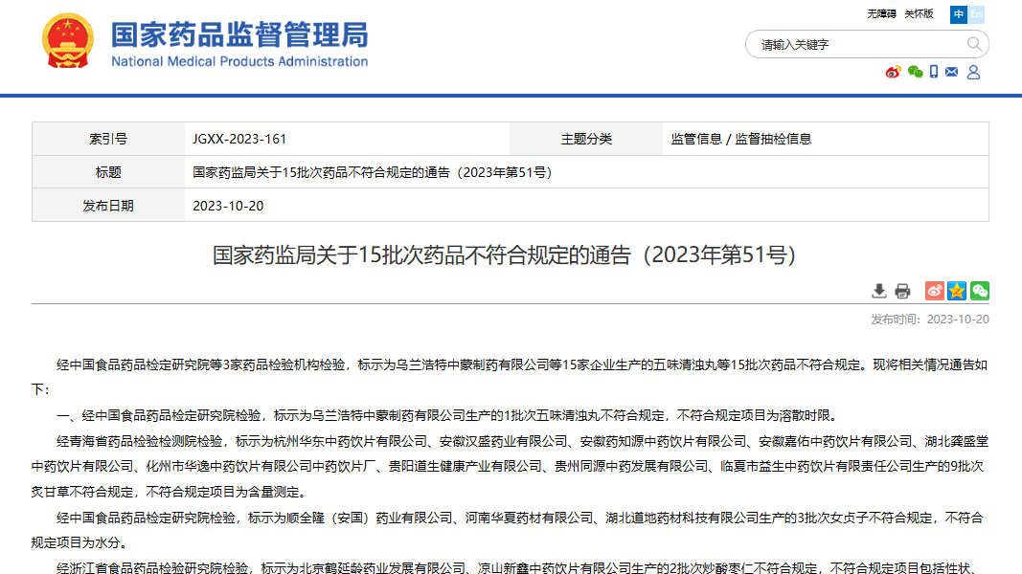This screenshot has height=574, width=1022.
Task: Click the search magnifier icon
Action: pos(974,44)
